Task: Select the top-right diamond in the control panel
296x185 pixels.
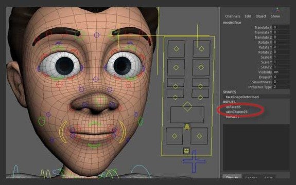Action: [x=201, y=49]
